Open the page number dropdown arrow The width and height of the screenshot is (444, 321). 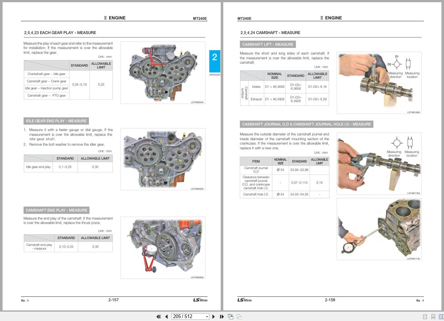click(x=207, y=317)
